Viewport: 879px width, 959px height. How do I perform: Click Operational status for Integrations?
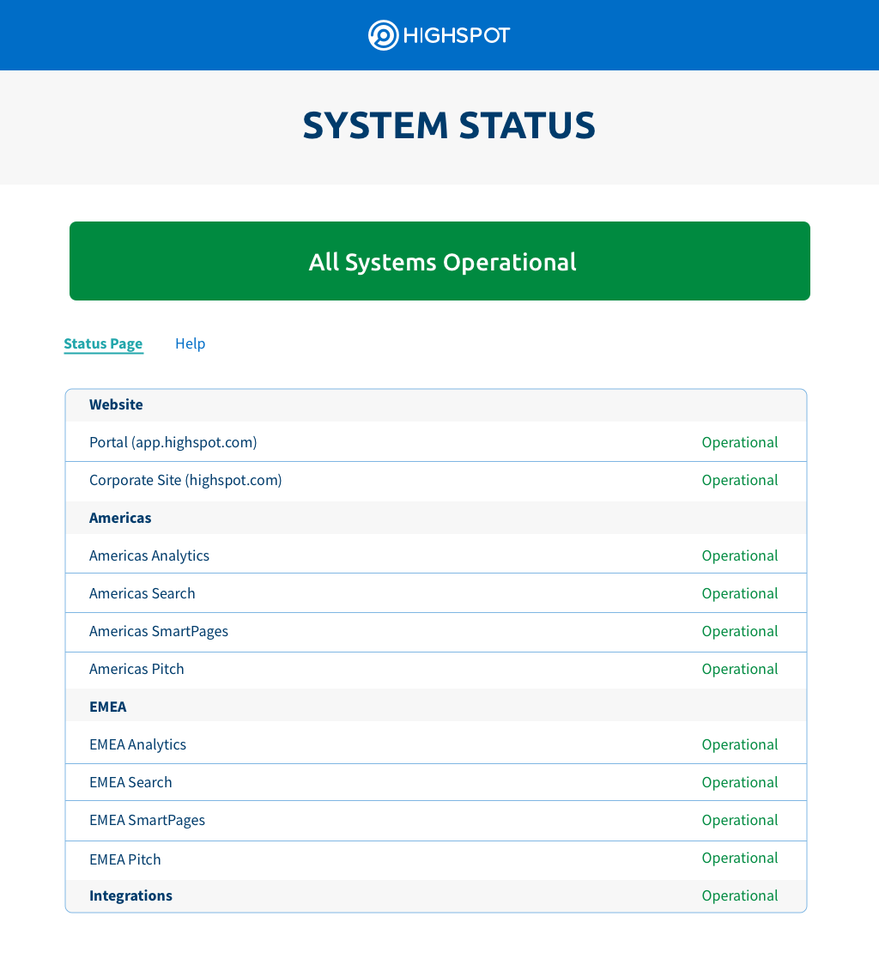point(740,896)
